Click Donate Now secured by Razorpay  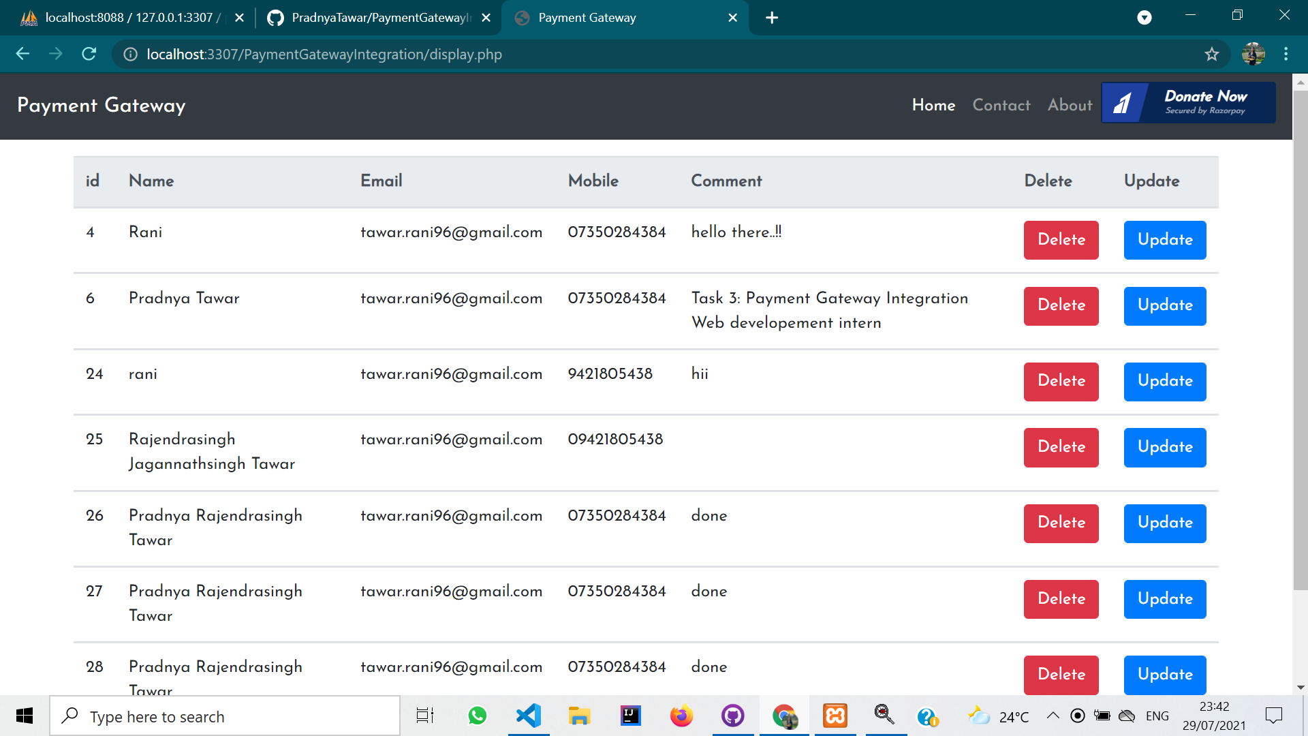pyautogui.click(x=1205, y=102)
